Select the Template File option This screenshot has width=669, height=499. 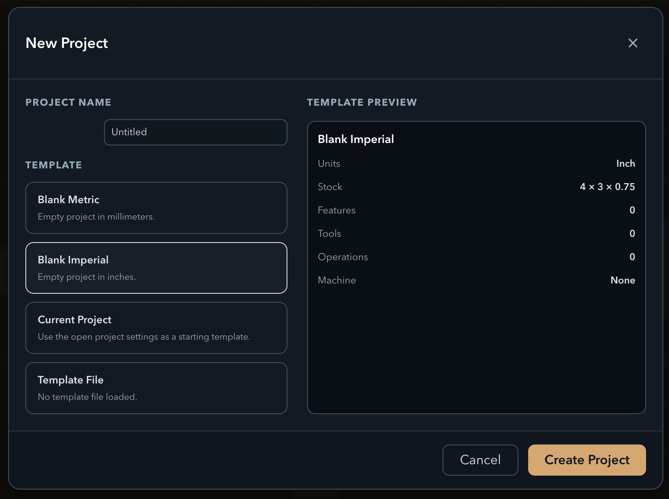pyautogui.click(x=156, y=388)
